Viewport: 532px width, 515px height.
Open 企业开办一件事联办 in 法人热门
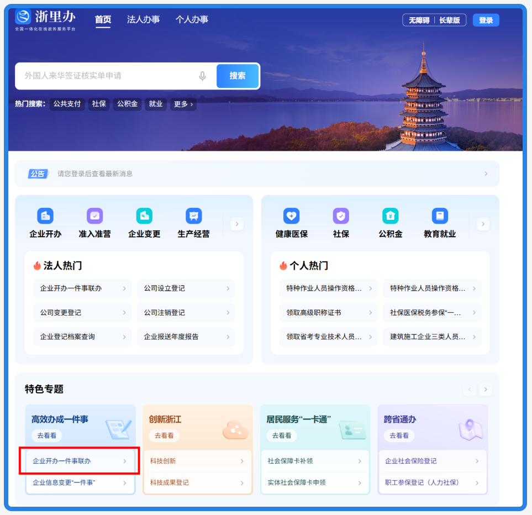click(x=82, y=288)
